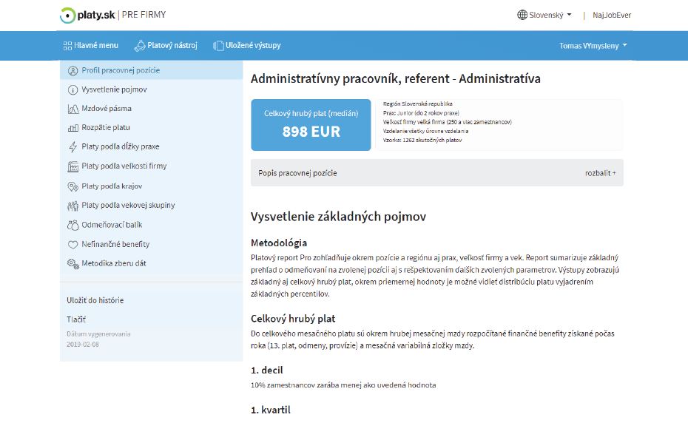This screenshot has width=688, height=423.
Task: Select Platy podľa dĺžky praxe
Action: pos(120,146)
